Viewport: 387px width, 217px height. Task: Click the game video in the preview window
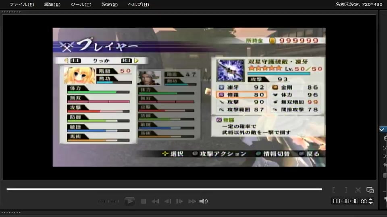189,97
